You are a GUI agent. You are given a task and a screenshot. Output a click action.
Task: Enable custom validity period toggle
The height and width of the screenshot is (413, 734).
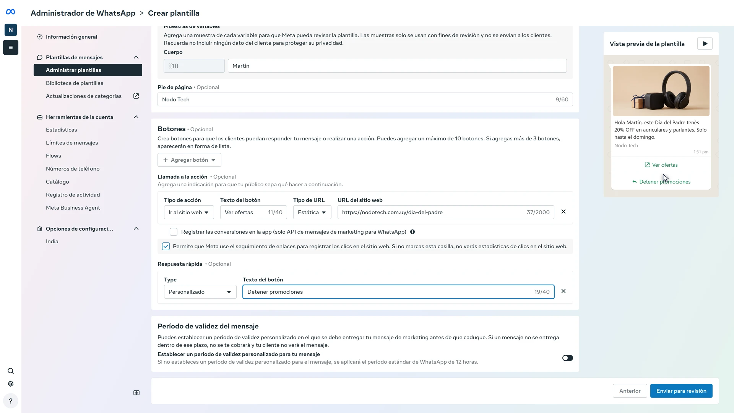point(567,358)
